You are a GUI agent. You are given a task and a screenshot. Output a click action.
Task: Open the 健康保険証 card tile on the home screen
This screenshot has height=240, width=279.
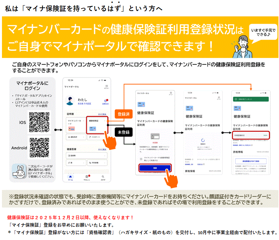97,125
